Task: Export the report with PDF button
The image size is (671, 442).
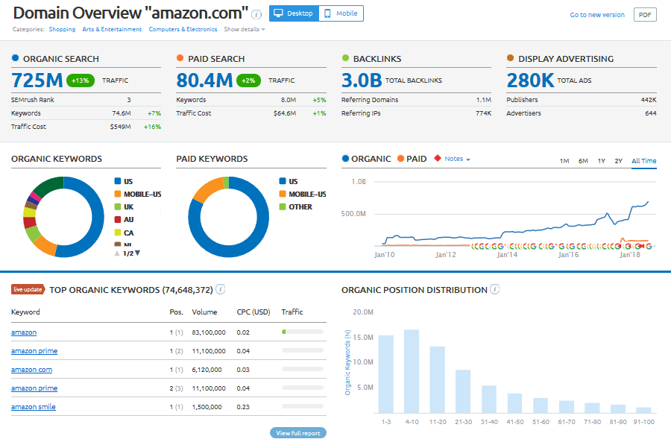Action: pyautogui.click(x=645, y=15)
